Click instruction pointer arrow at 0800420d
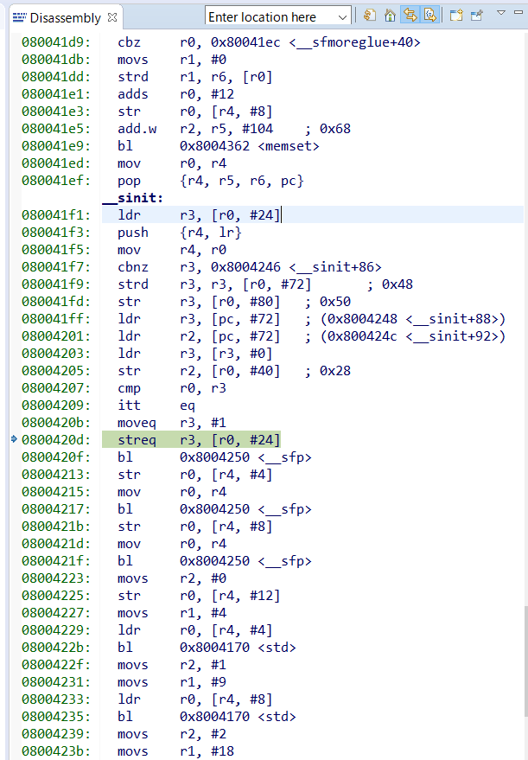This screenshot has width=528, height=760. (14, 439)
